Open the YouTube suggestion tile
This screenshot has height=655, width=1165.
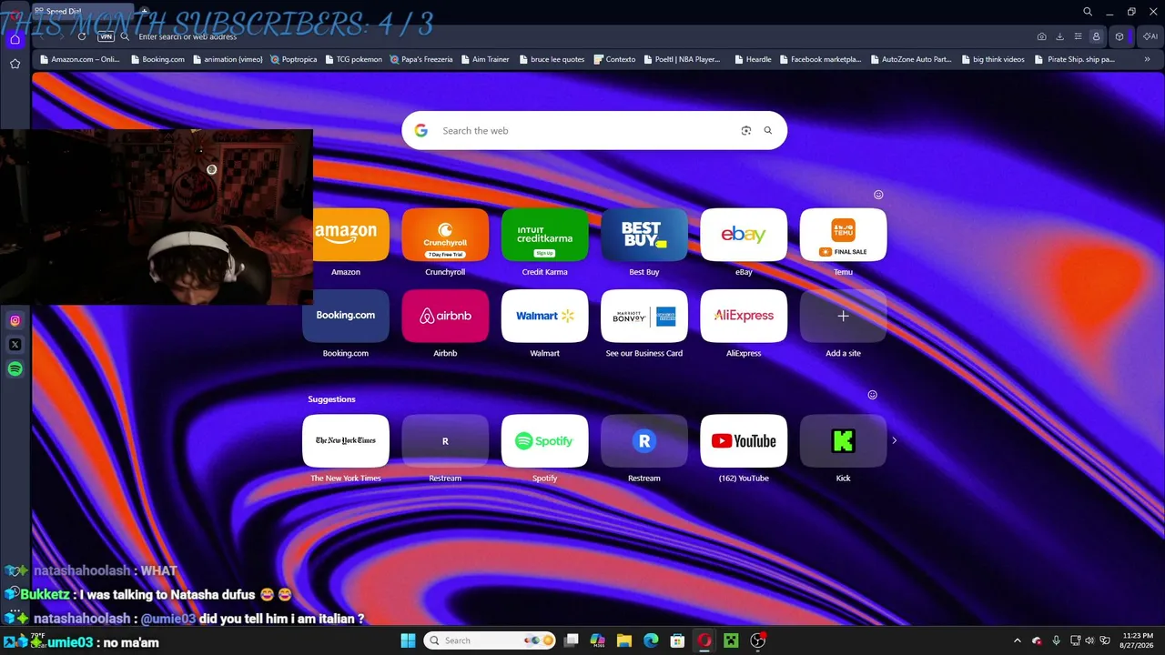click(744, 441)
